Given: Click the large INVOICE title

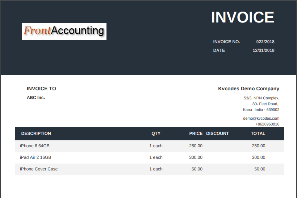Looking at the screenshot, I should pyautogui.click(x=242, y=17).
